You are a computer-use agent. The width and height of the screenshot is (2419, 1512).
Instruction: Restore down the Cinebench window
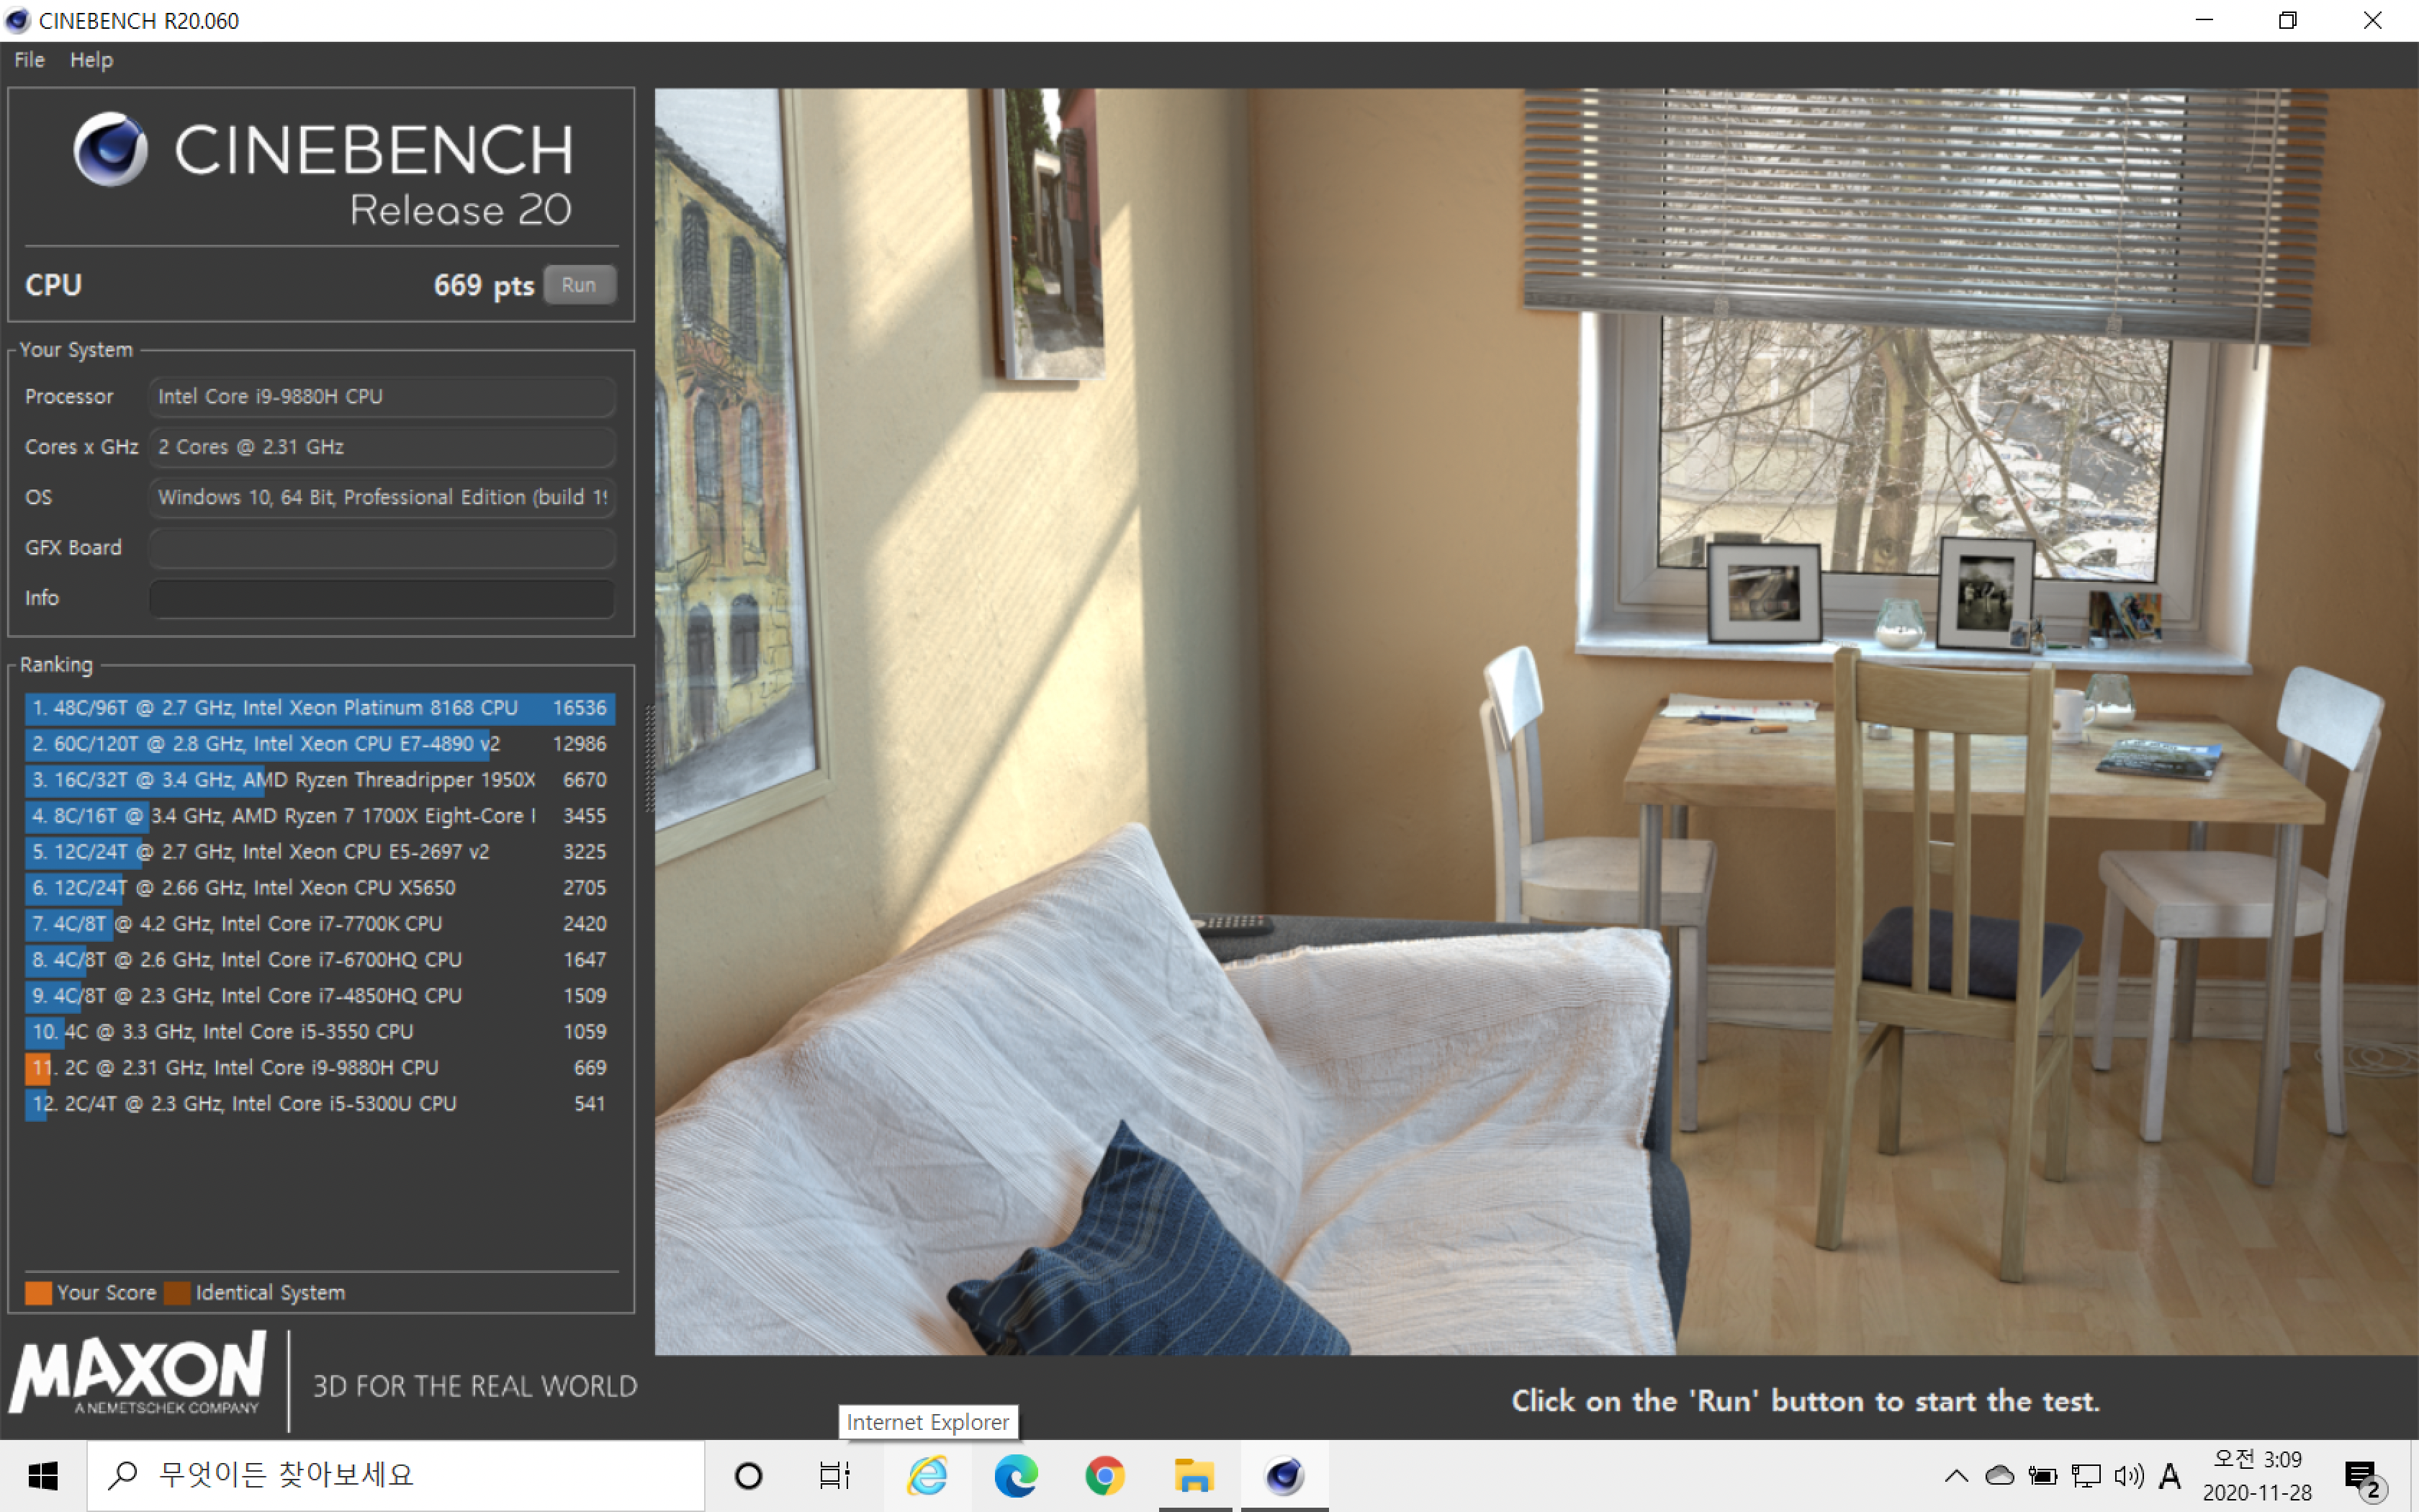click(2288, 21)
